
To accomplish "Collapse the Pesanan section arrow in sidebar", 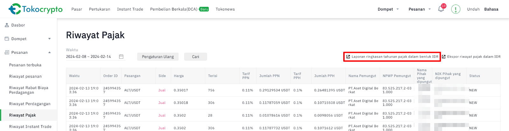I will pos(49,52).
